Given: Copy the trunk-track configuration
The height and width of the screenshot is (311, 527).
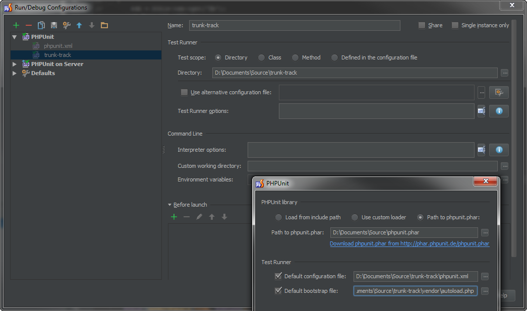Looking at the screenshot, I should 41,25.
